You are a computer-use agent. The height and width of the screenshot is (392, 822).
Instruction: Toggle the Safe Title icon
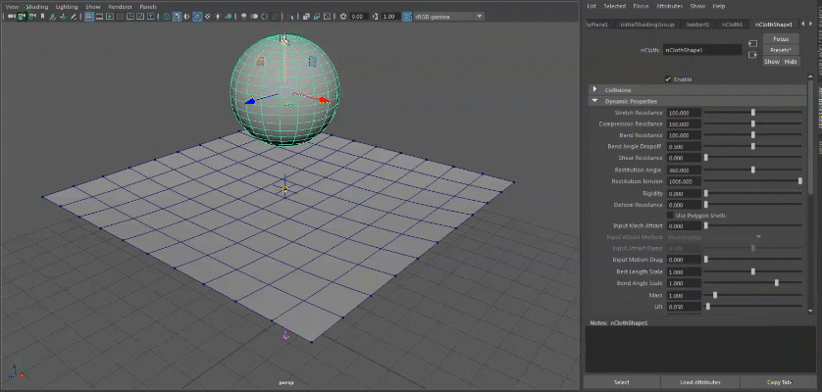click(x=150, y=17)
